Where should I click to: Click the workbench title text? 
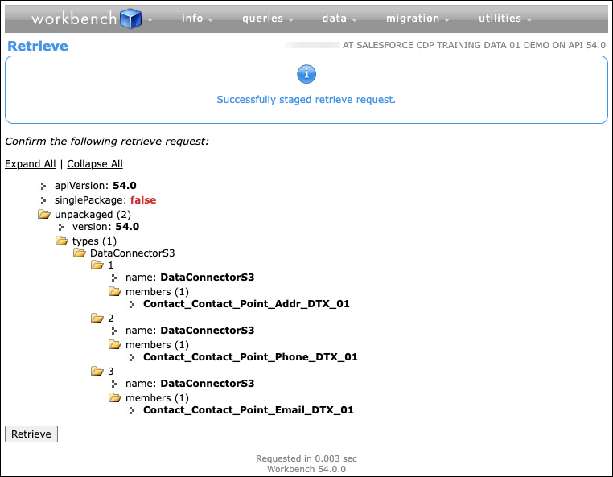pyautogui.click(x=74, y=19)
